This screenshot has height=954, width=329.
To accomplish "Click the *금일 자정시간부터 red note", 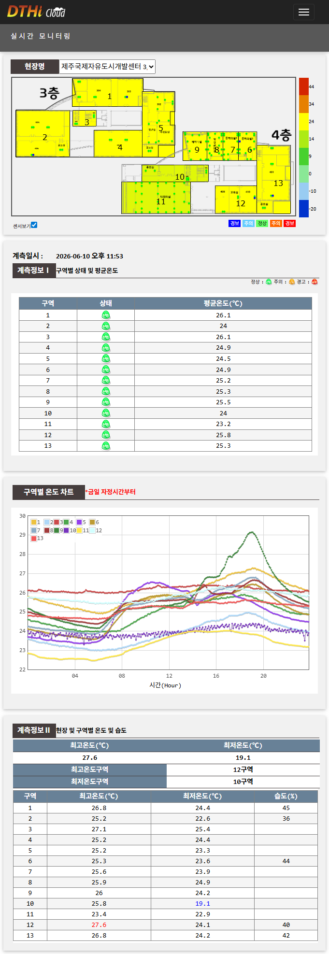I will [111, 492].
